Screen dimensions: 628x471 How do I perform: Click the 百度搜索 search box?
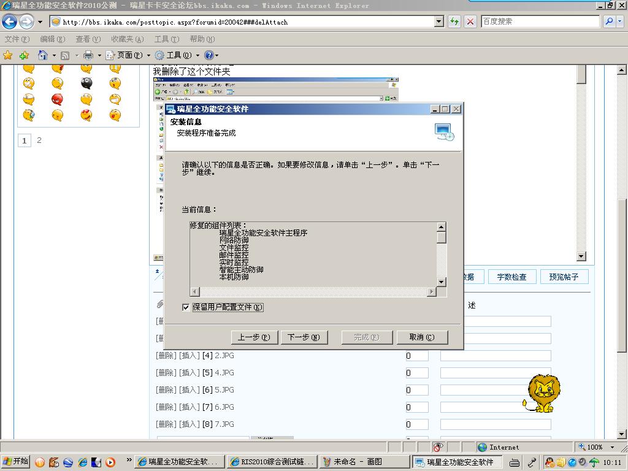coord(540,21)
